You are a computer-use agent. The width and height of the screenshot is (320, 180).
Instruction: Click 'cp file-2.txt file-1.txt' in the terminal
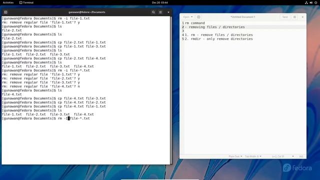click(82, 42)
